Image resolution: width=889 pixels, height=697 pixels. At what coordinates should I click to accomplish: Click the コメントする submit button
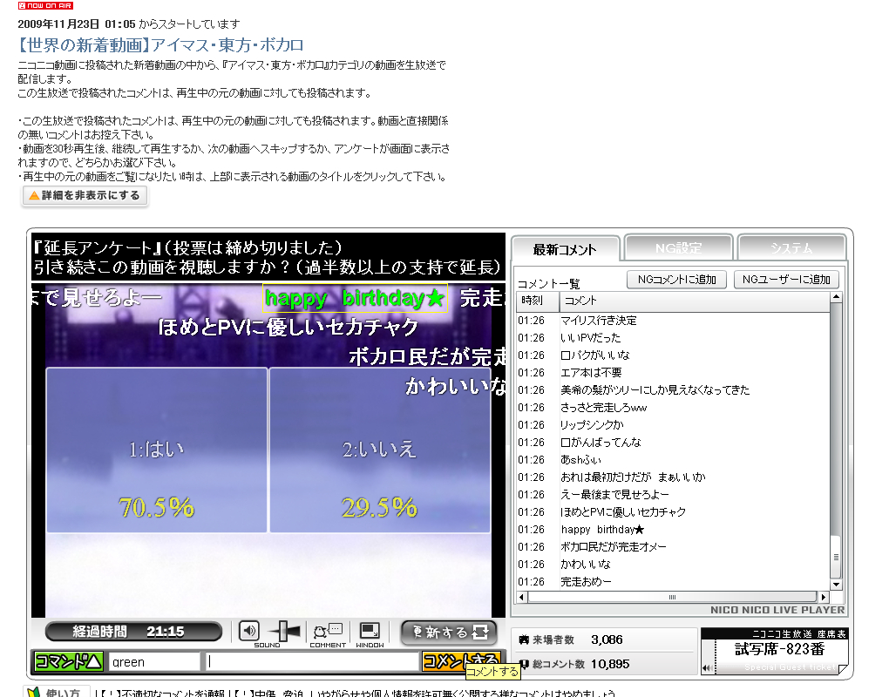click(x=461, y=661)
